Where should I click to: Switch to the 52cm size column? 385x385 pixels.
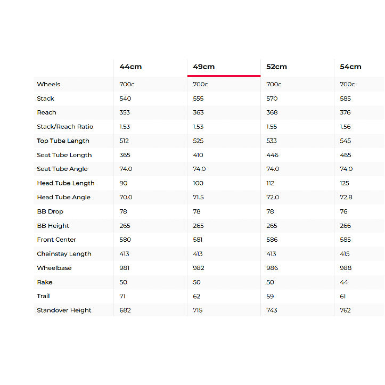click(x=277, y=67)
